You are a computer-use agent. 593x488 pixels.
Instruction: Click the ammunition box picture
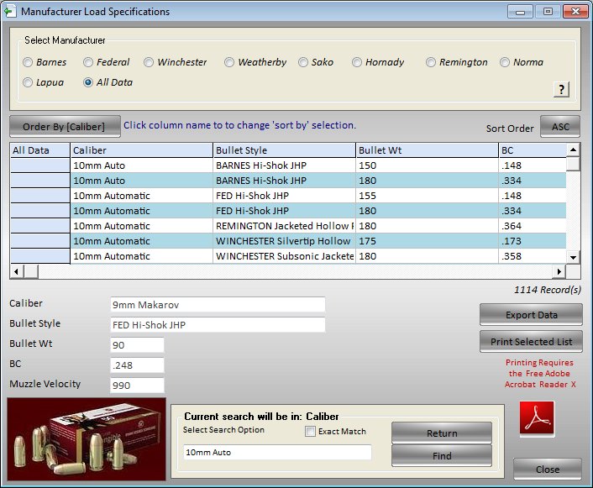tap(87, 438)
